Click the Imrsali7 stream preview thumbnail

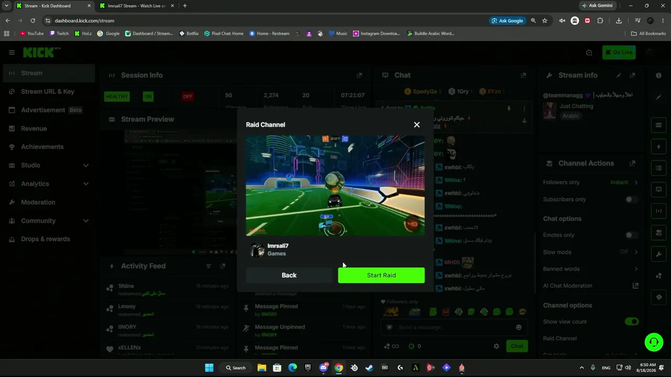335,186
